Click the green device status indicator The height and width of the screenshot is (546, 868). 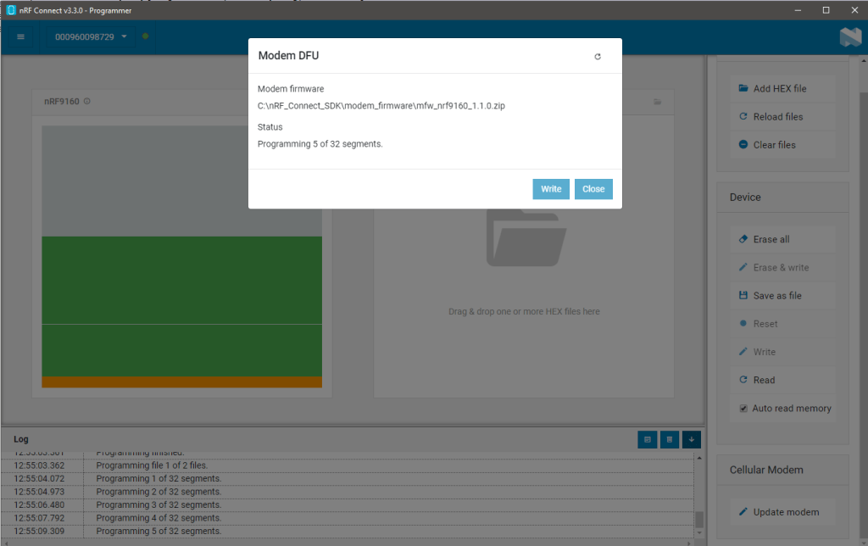(x=146, y=36)
